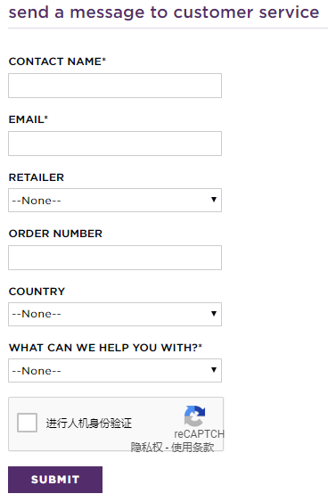Click the 进行人机身份验证 verification text
This screenshot has width=328, height=502.
pyautogui.click(x=88, y=424)
